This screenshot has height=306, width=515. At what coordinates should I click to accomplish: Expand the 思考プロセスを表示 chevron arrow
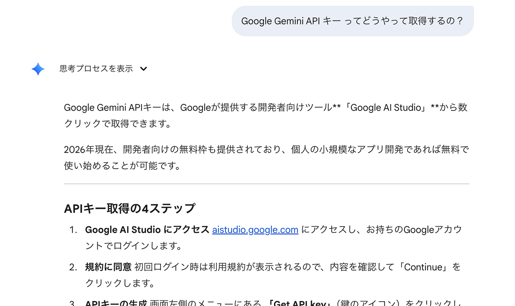coord(144,69)
